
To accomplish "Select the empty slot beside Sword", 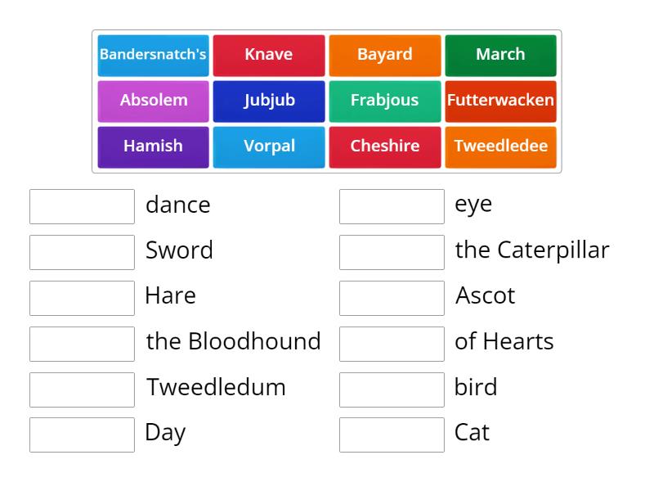I will [82, 252].
